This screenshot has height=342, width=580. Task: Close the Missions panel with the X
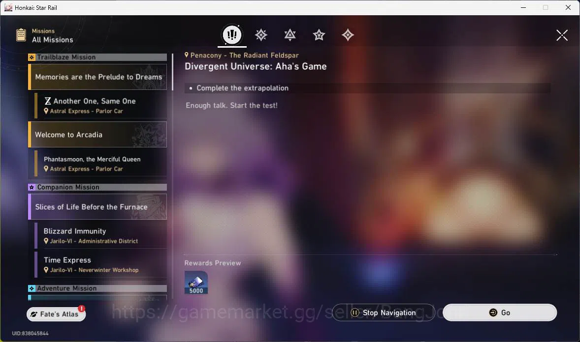tap(562, 35)
